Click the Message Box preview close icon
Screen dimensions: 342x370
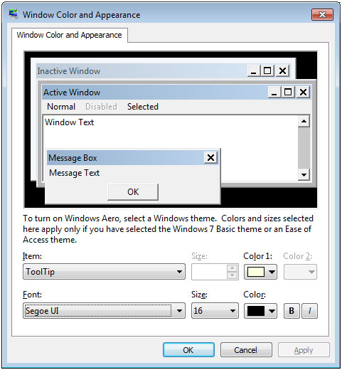coord(210,157)
